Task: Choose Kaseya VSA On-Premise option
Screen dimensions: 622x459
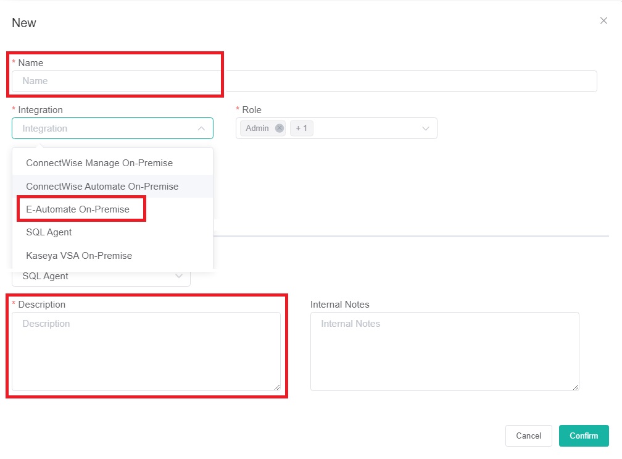Action: click(x=79, y=256)
